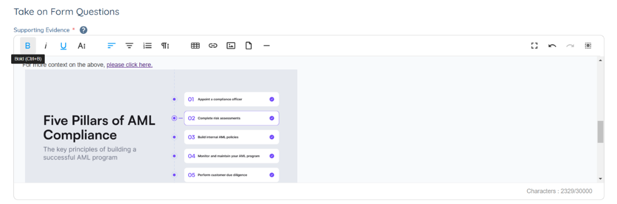Open the paragraph format dropdown

click(165, 45)
